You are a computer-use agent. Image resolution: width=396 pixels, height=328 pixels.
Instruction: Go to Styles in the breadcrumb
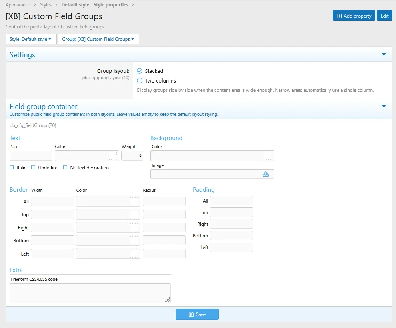tap(46, 5)
